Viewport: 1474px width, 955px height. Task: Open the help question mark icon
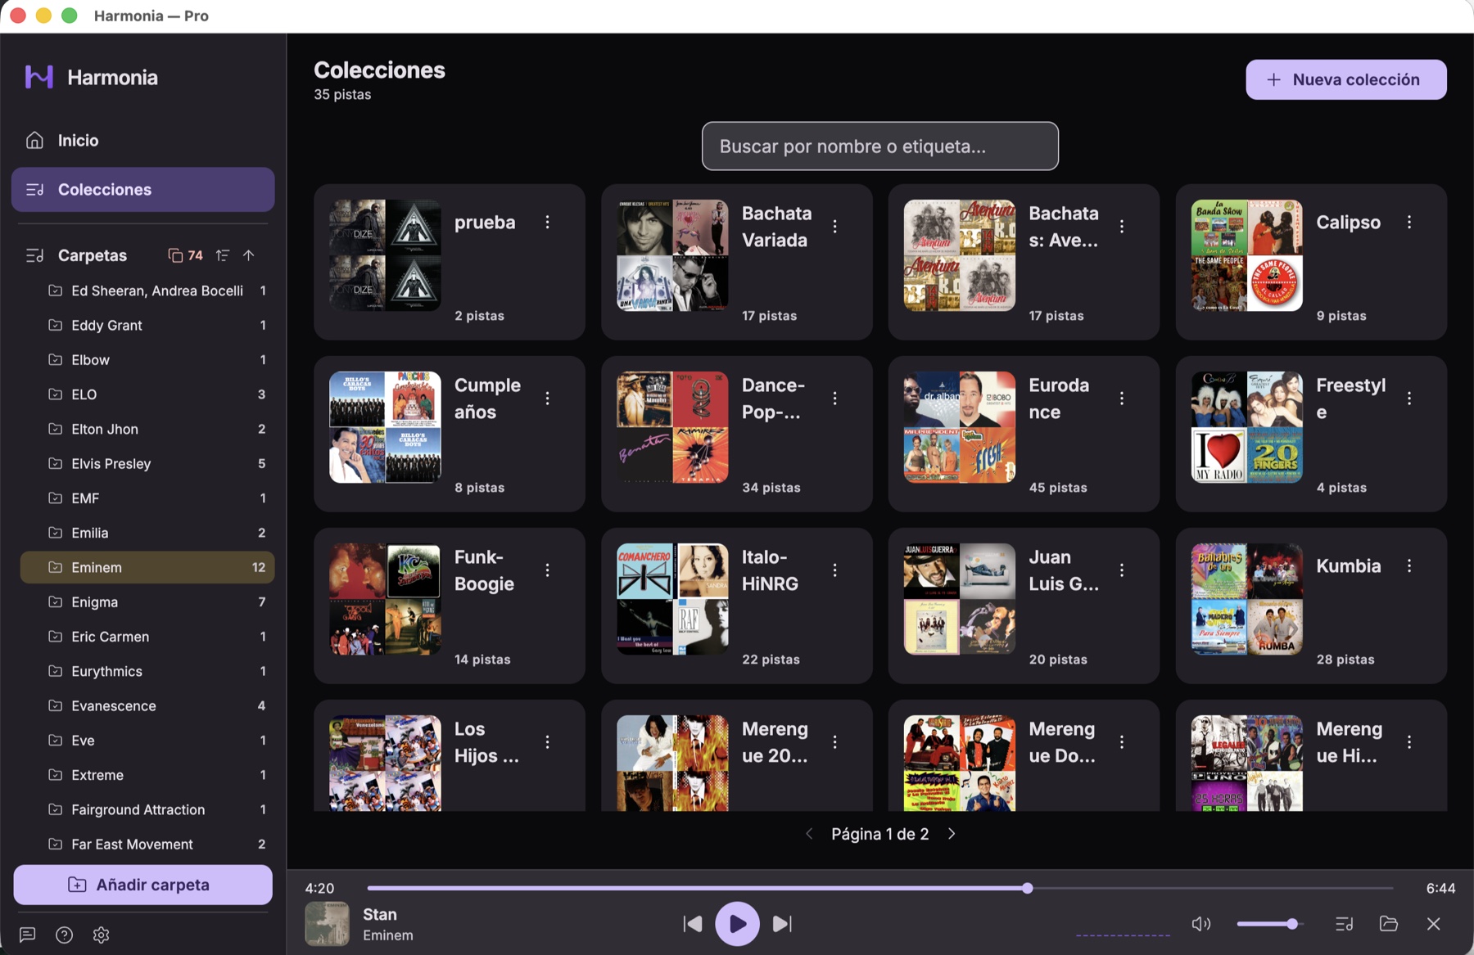(x=64, y=935)
